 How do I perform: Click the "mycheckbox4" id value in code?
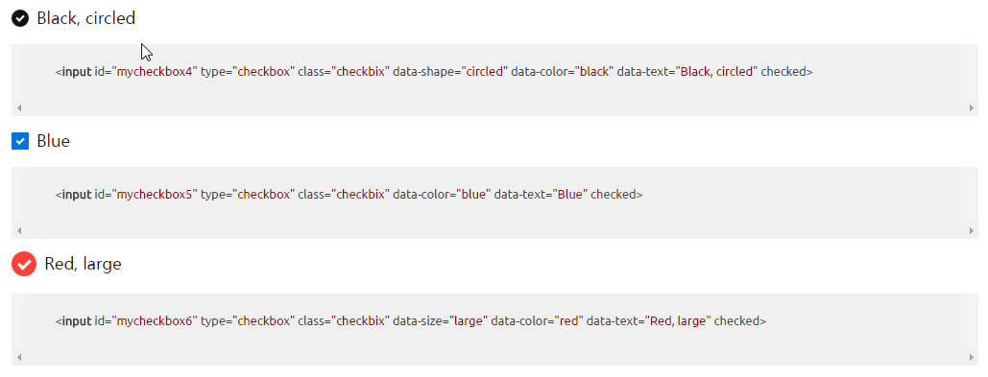coord(155,72)
